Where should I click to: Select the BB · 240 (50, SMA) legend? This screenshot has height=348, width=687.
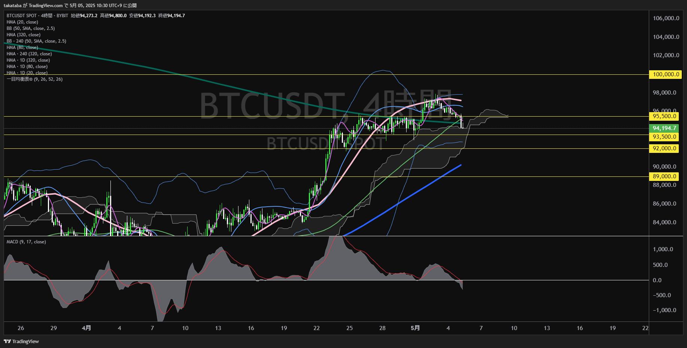pyautogui.click(x=36, y=41)
